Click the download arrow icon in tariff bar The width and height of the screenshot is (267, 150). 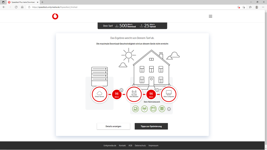pyautogui.click(x=117, y=26)
